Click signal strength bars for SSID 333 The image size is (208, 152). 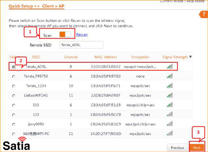click(170, 105)
